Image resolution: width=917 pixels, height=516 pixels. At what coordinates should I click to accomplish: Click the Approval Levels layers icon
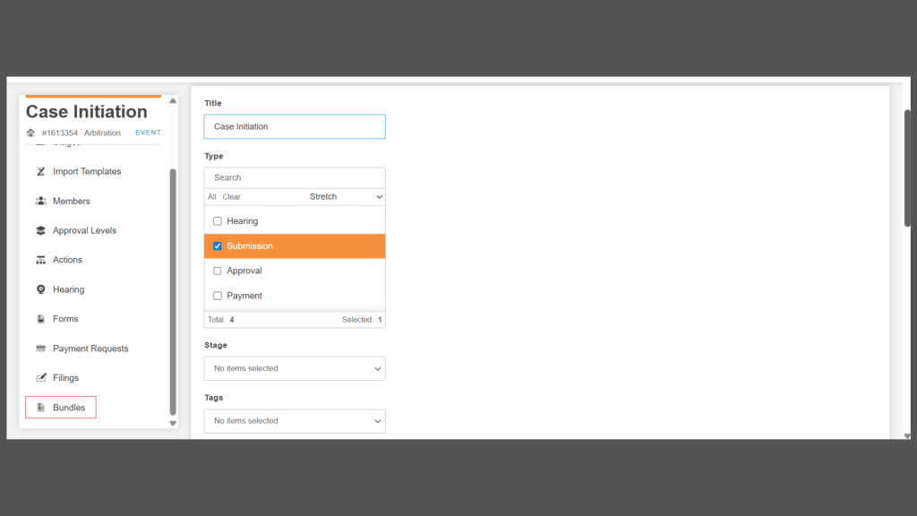pyautogui.click(x=40, y=230)
